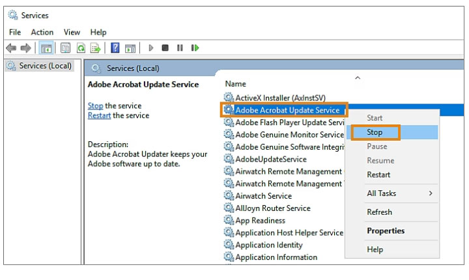Click the Pause Service toolbar icon
469x280 pixels.
180,48
